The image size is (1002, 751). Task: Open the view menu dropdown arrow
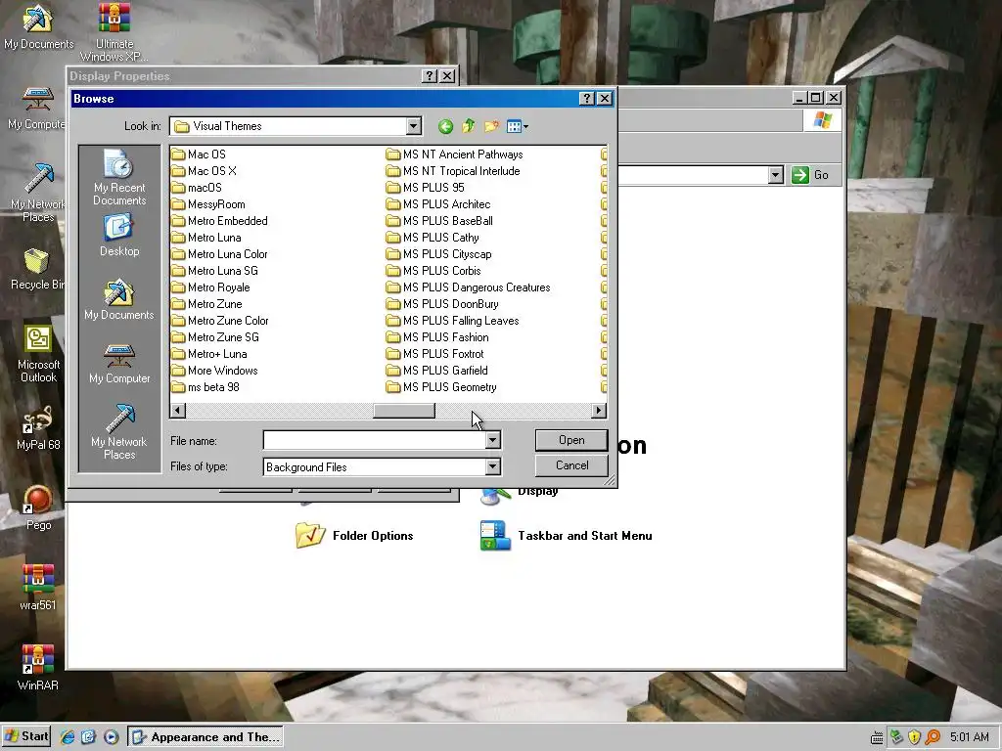click(525, 126)
